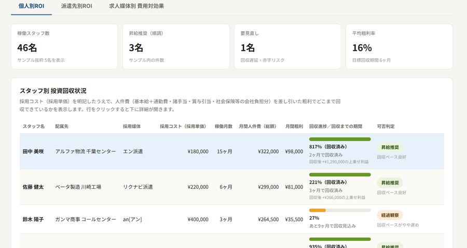Expand the 鈴木 陽子 staff row
Viewport: 467px width, 248px height.
tap(232, 219)
